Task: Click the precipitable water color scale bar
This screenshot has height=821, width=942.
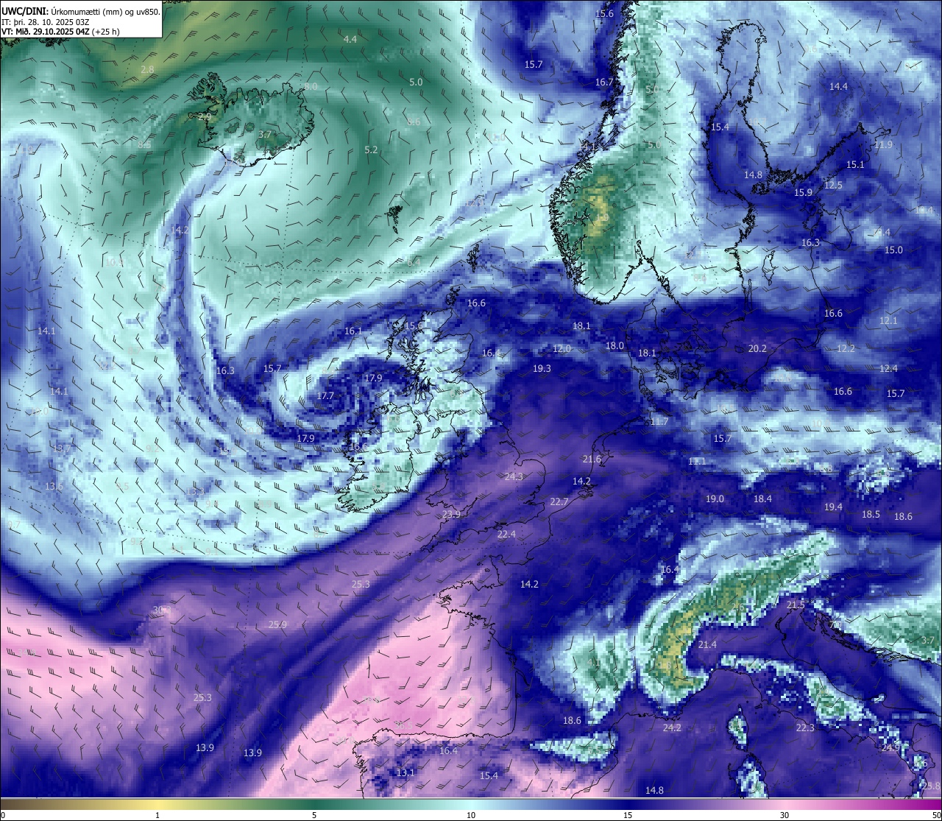Action: point(471,804)
